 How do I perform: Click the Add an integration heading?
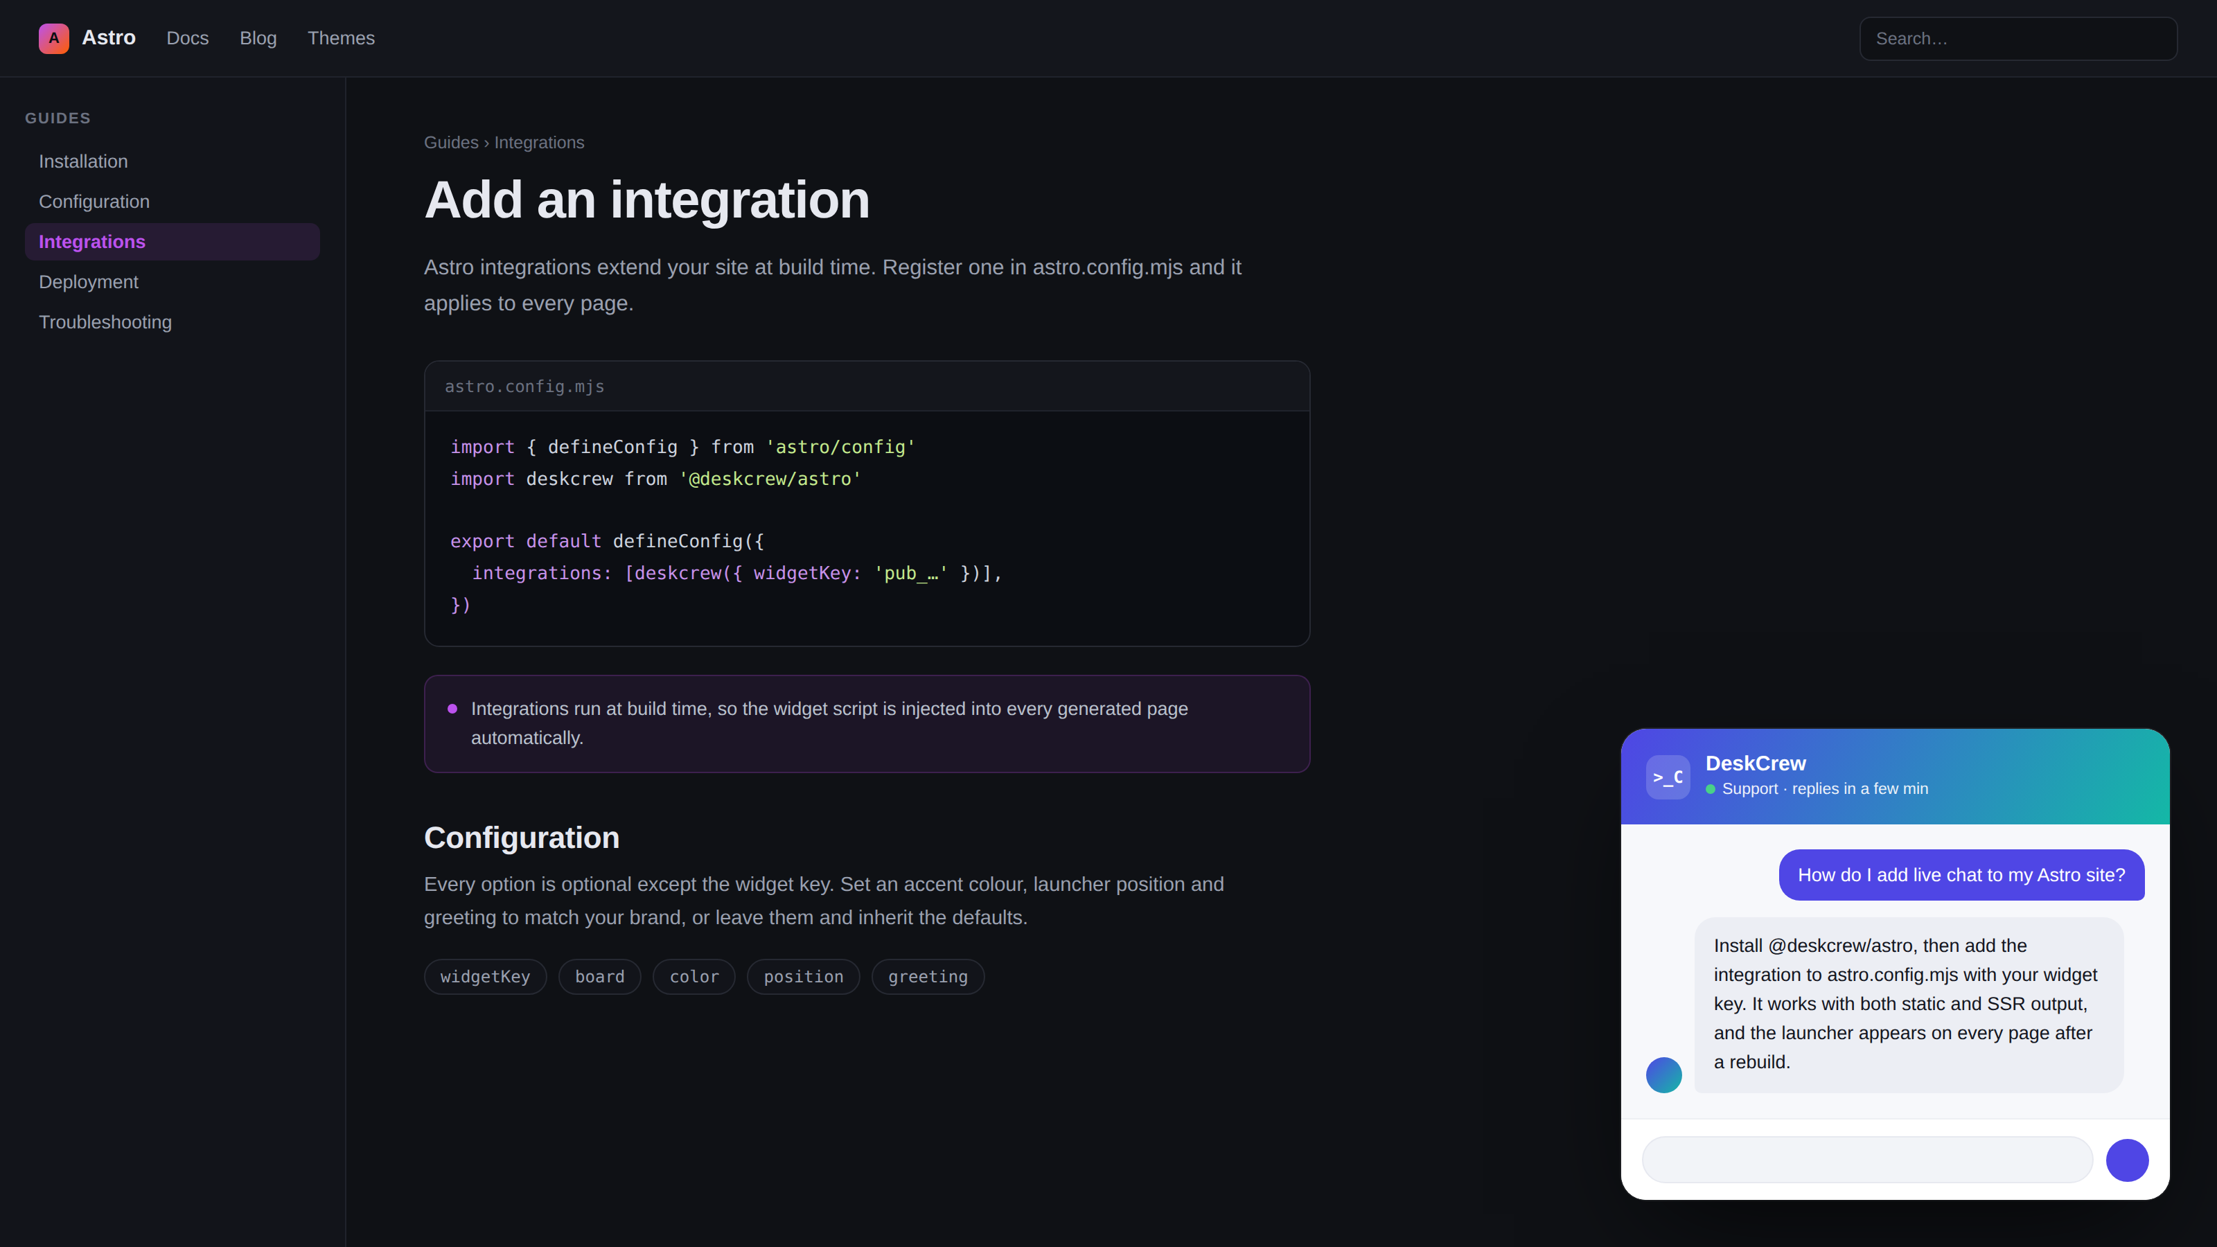pos(646,200)
